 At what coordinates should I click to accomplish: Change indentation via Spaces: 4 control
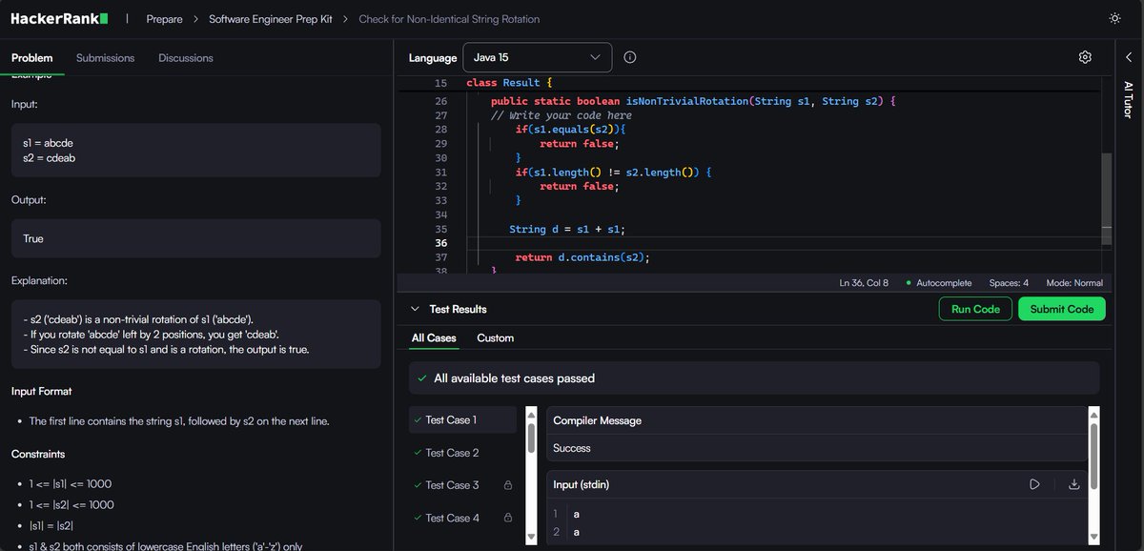pyautogui.click(x=1006, y=283)
